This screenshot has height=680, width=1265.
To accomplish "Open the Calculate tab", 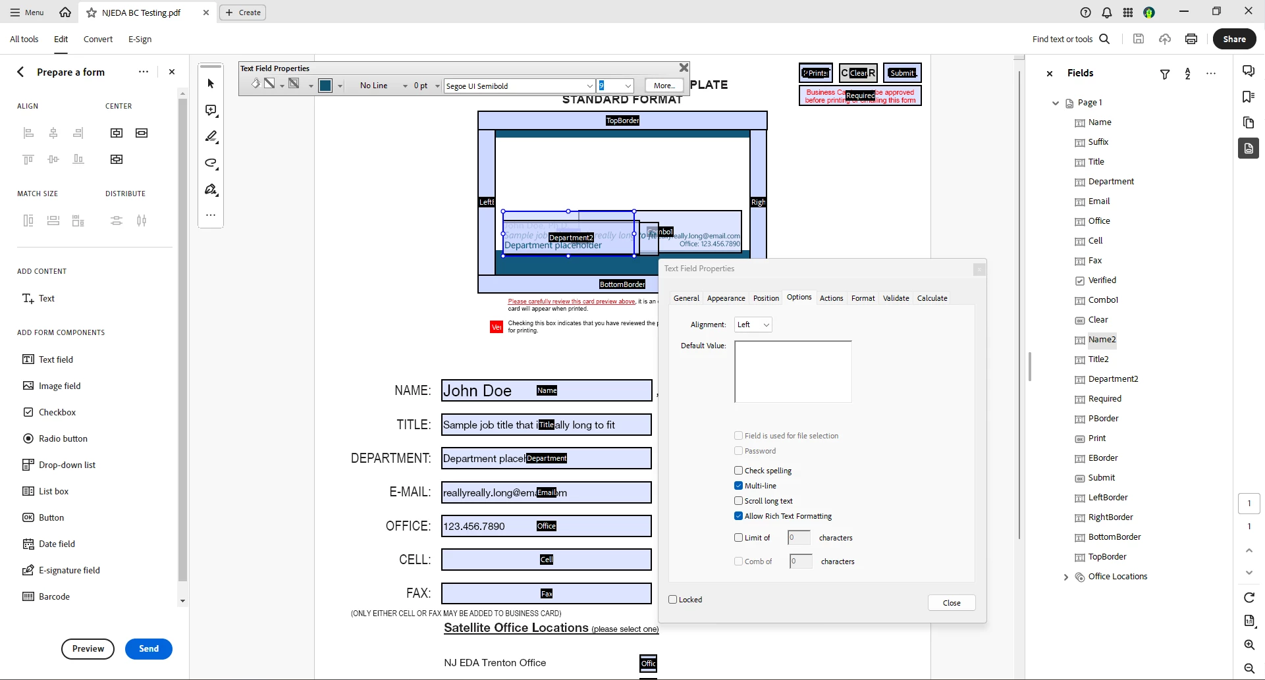I will (x=932, y=298).
